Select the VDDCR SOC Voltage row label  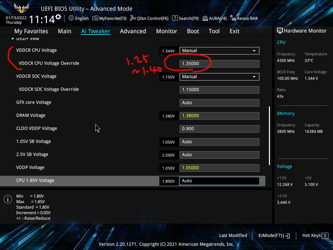[36, 76]
